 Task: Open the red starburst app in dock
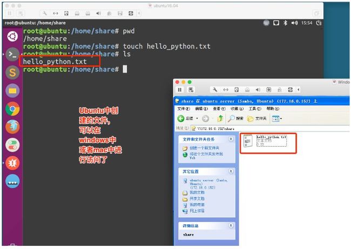click(12, 163)
